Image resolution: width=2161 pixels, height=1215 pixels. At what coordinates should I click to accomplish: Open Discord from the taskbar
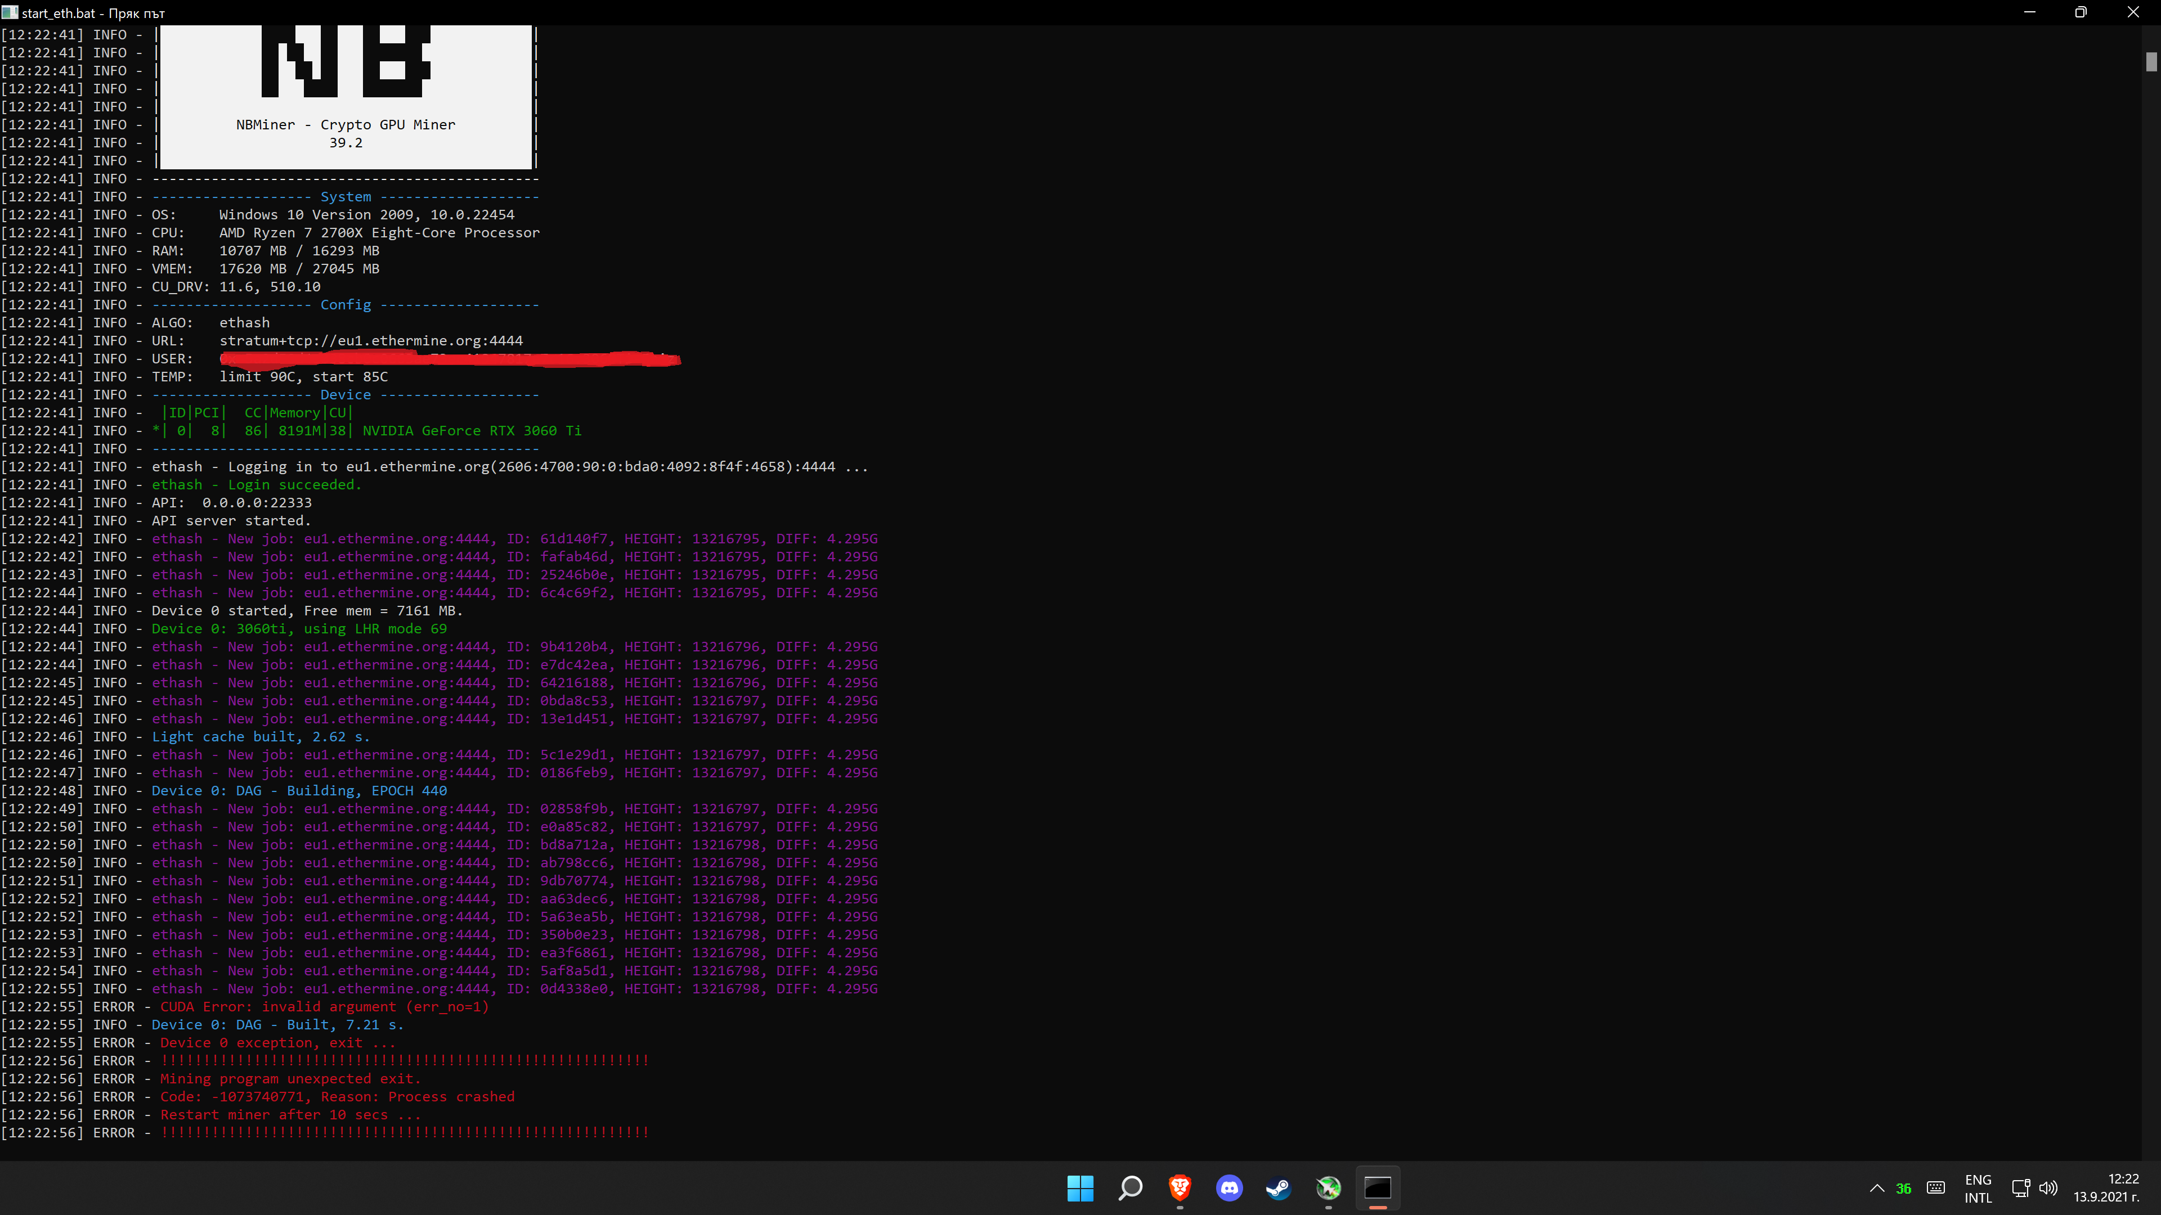(x=1229, y=1188)
